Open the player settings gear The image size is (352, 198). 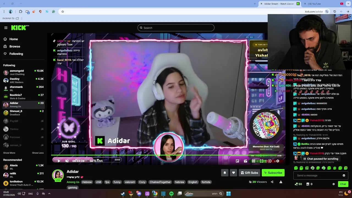pos(278,161)
